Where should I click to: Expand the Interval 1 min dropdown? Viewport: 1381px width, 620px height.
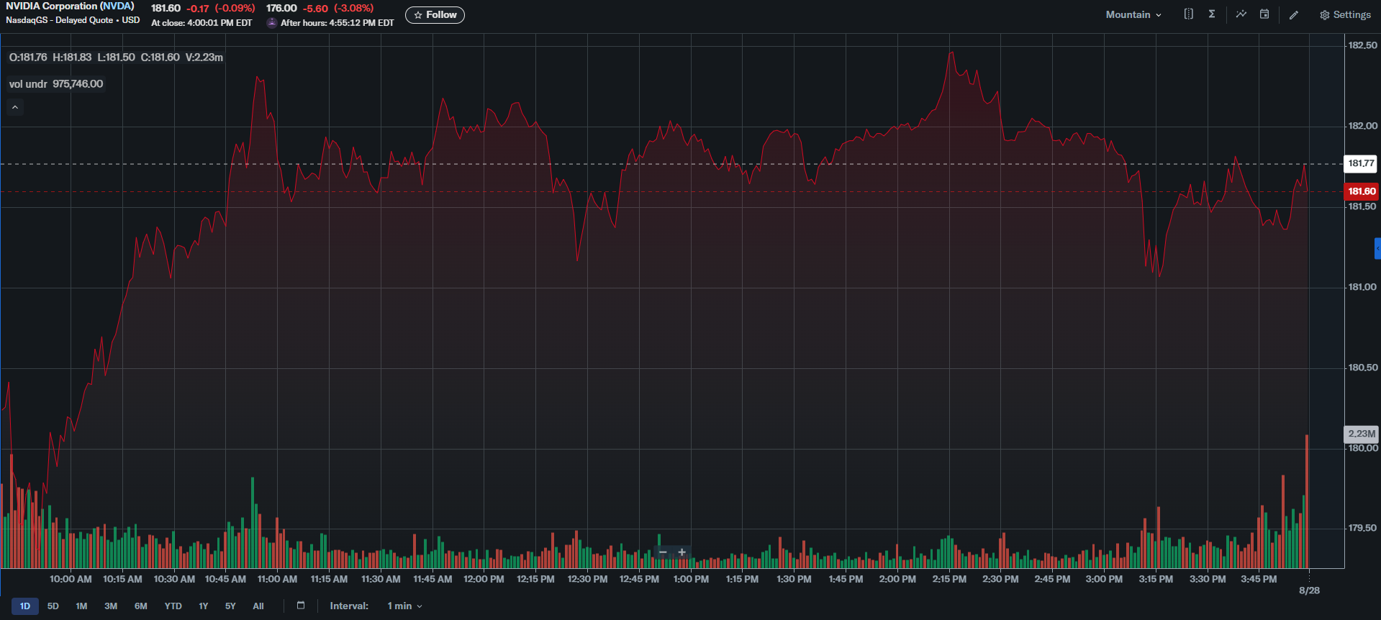coord(404,606)
